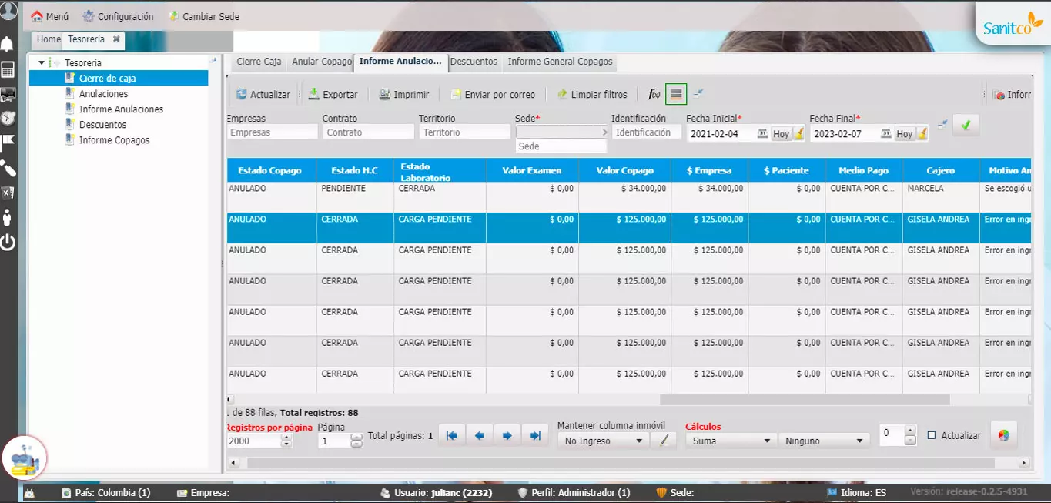Open the No Ingreso column dropdown
The width and height of the screenshot is (1051, 503).
point(603,441)
